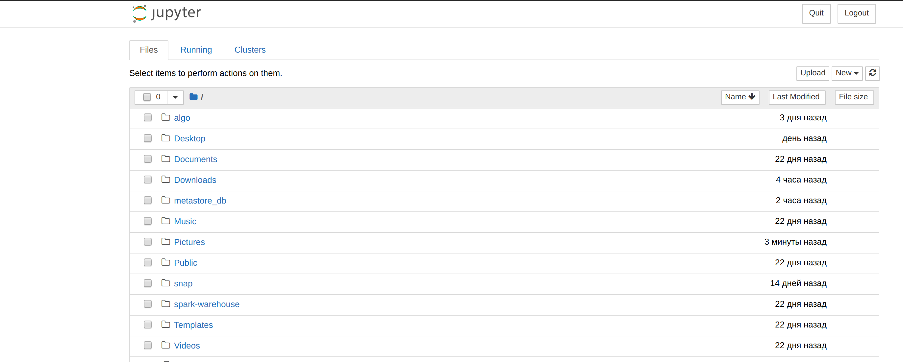This screenshot has width=903, height=362.
Task: Click the Logout button
Action: click(856, 13)
